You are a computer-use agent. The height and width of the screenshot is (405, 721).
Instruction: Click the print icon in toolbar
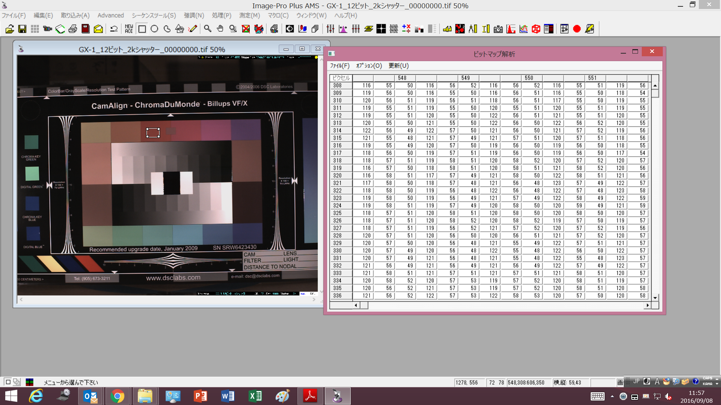click(73, 29)
